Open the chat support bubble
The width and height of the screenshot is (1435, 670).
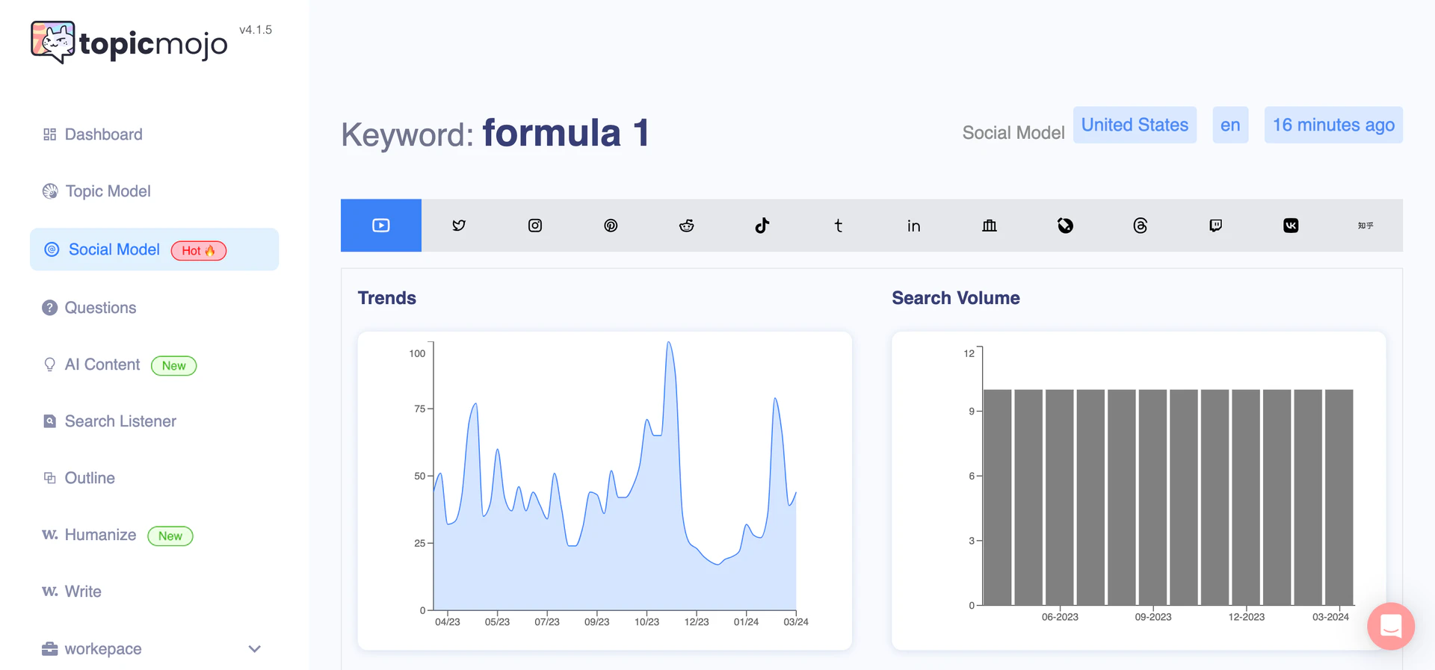pos(1391,626)
